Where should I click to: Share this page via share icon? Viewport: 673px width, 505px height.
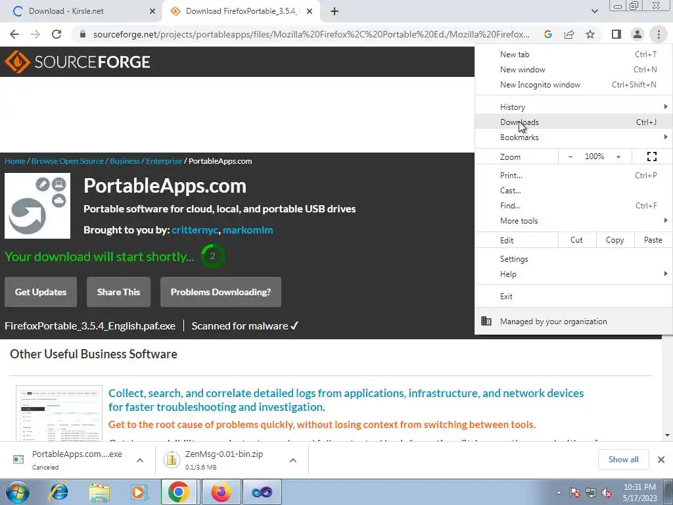(x=569, y=34)
